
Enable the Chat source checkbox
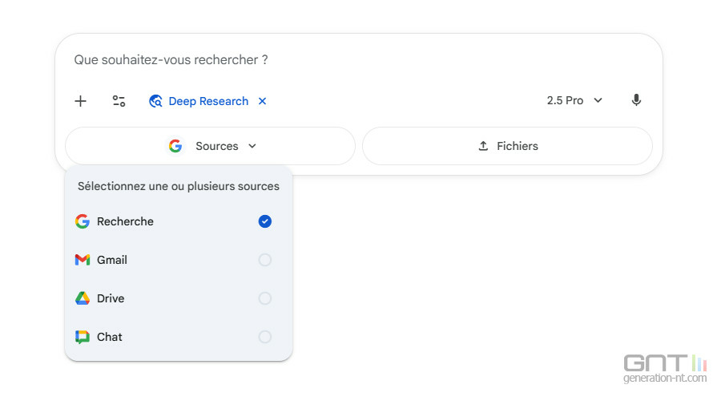click(265, 337)
